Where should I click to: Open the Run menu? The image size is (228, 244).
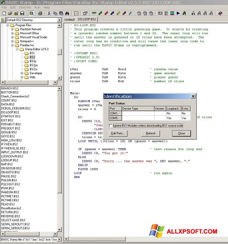coord(37,8)
